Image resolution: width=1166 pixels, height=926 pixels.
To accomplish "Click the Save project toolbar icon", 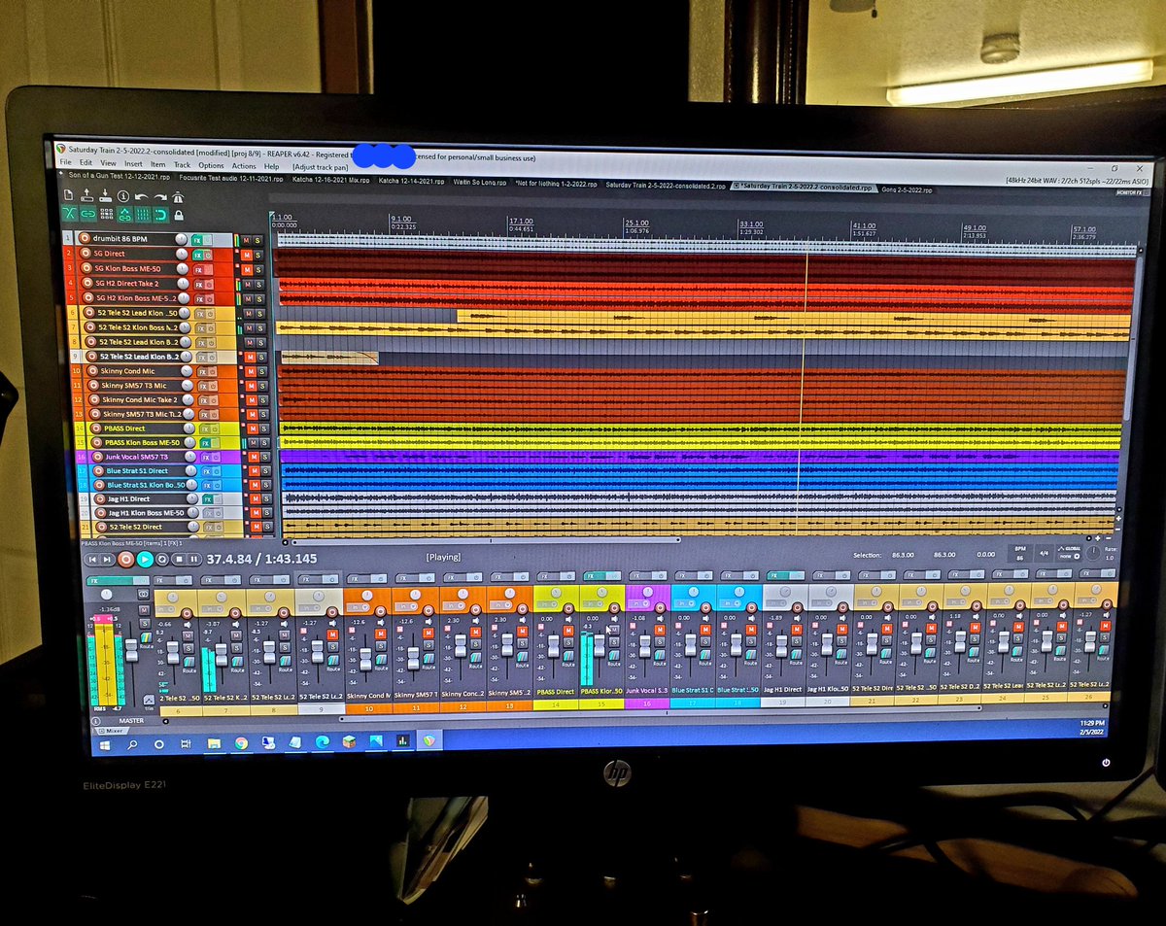I will point(105,196).
